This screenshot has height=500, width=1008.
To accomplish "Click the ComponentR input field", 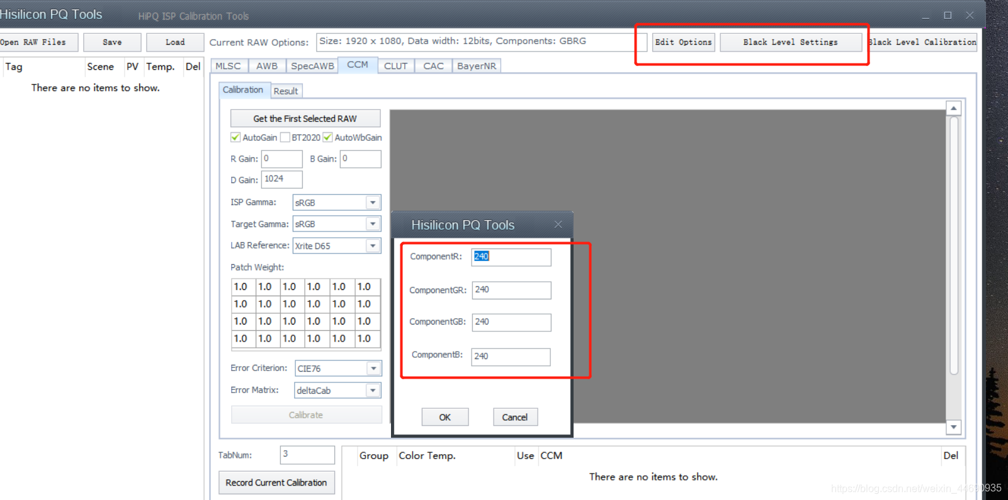I will point(511,257).
